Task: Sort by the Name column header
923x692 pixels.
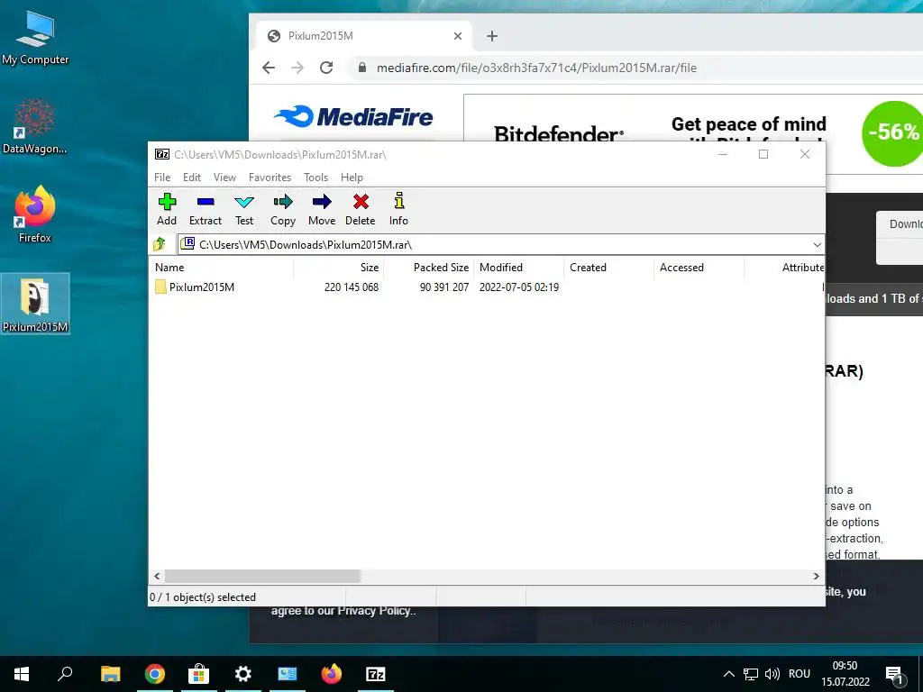Action: pos(221,267)
